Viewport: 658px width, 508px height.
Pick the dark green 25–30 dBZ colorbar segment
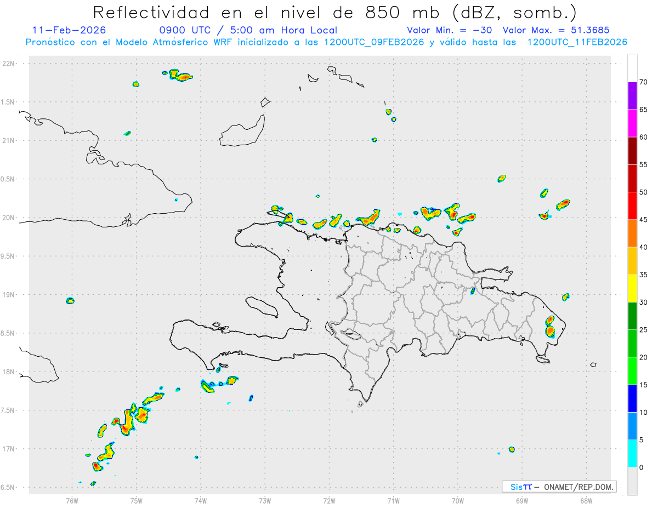click(x=632, y=316)
